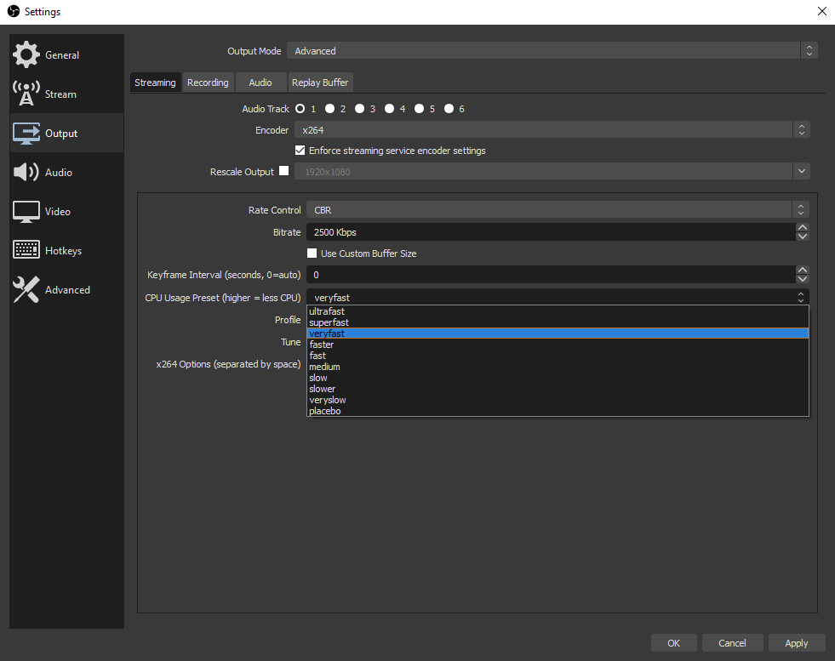835x661 pixels.
Task: Decrease Keyframe Interval with down arrow
Action: pos(802,279)
